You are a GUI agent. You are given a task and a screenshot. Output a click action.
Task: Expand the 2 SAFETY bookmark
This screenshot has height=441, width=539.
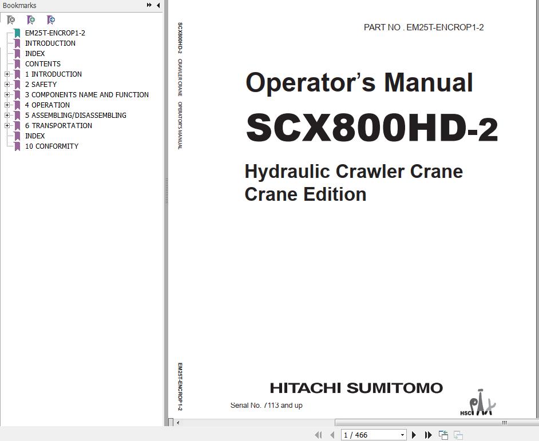7,85
